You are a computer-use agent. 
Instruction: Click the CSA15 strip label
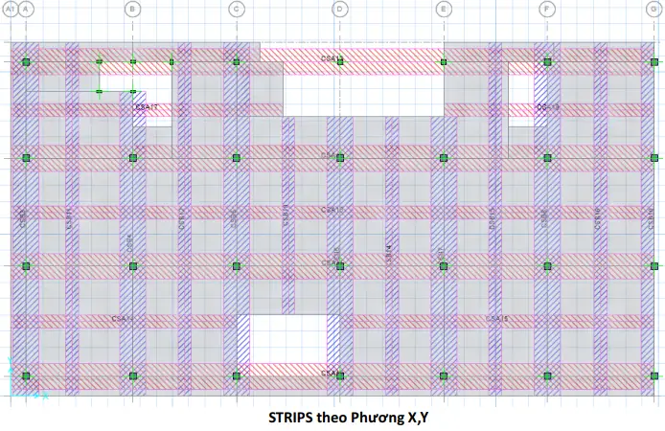click(496, 318)
